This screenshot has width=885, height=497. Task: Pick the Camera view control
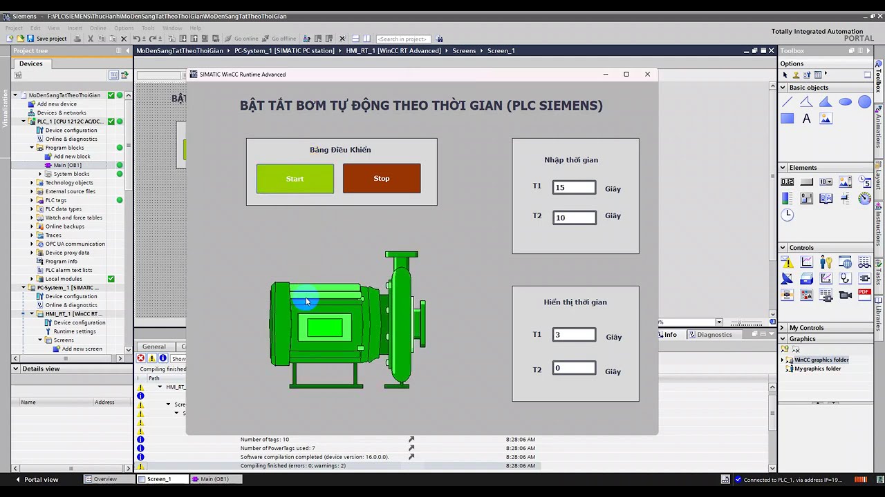845,295
